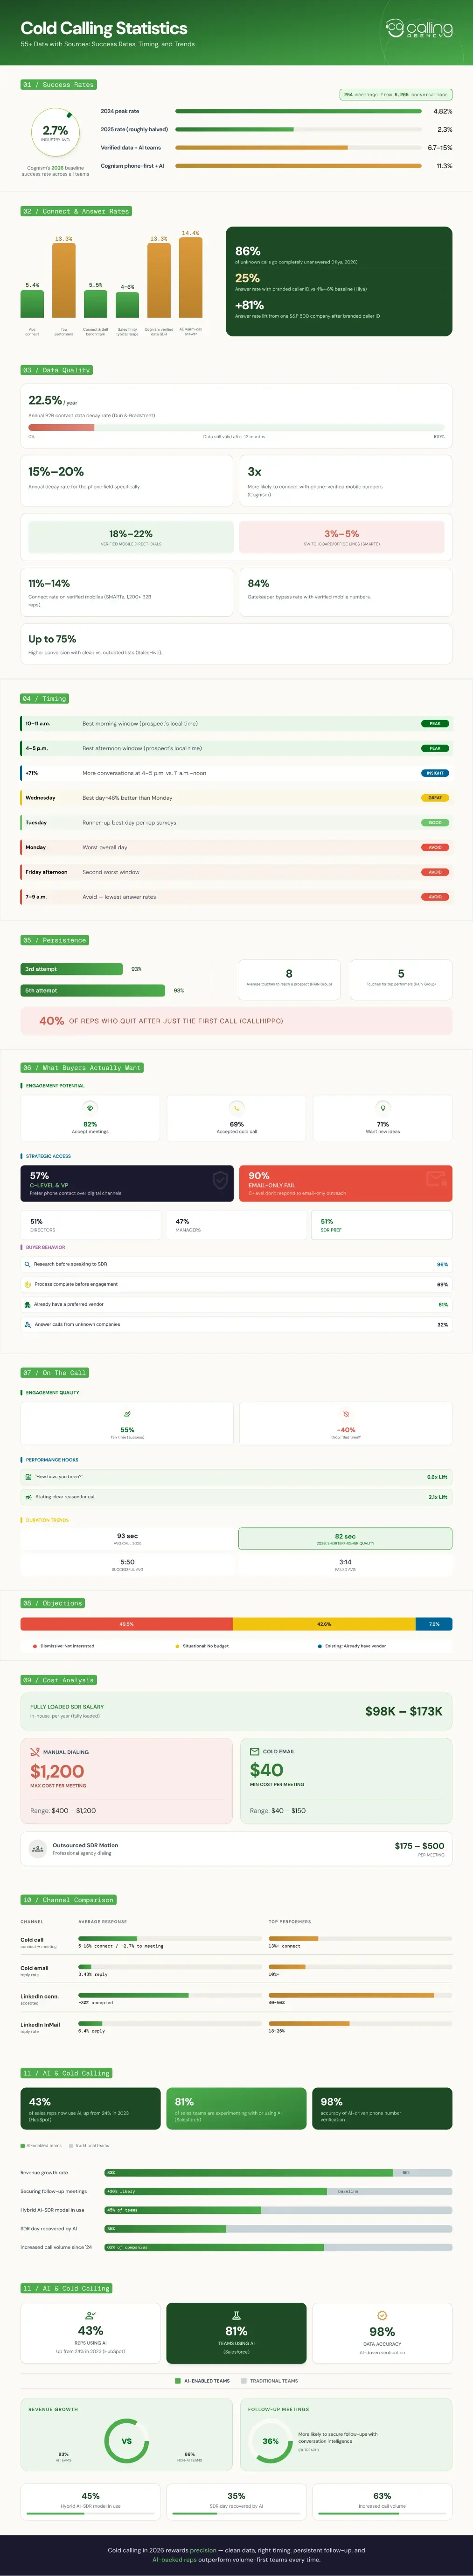Click the AVOID badge on the Monday row
Screen dimensions: 473x2576
click(x=435, y=847)
